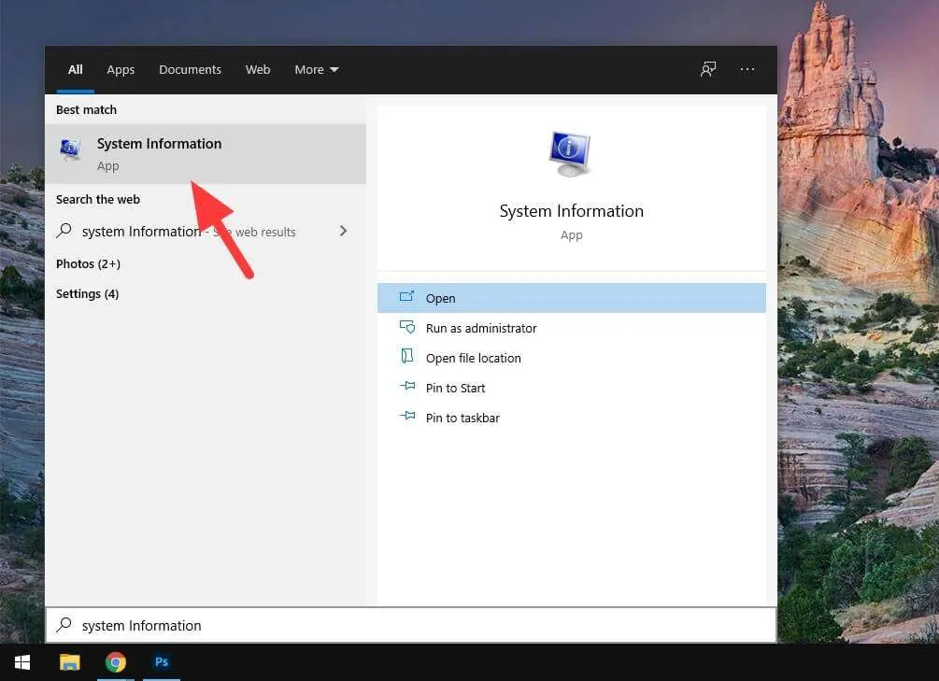The width and height of the screenshot is (939, 681).
Task: Switch to the Apps tab
Action: (x=121, y=69)
